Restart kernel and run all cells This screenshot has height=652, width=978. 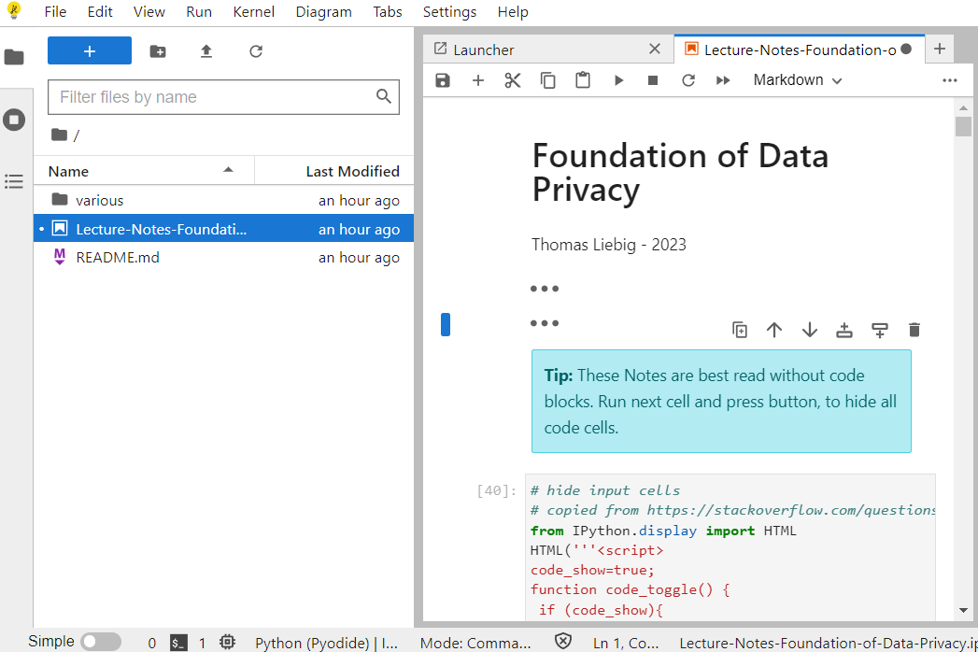723,80
